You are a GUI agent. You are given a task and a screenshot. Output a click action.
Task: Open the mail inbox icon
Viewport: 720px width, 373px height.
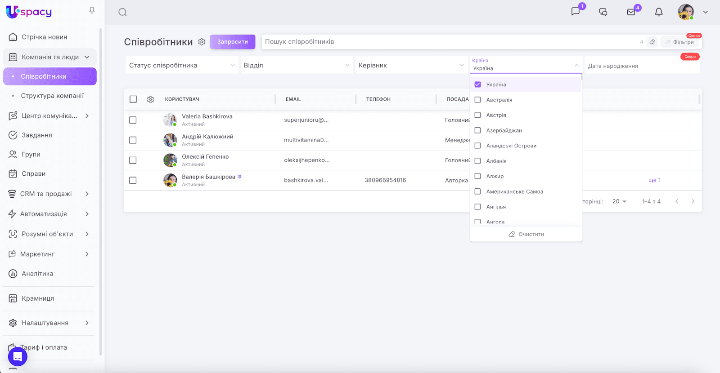[x=631, y=12]
